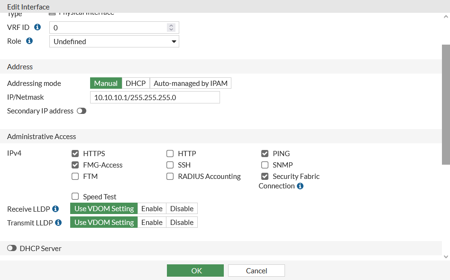Screen dimensions: 450x280
Task: Open the Role dropdown
Action: tap(114, 41)
